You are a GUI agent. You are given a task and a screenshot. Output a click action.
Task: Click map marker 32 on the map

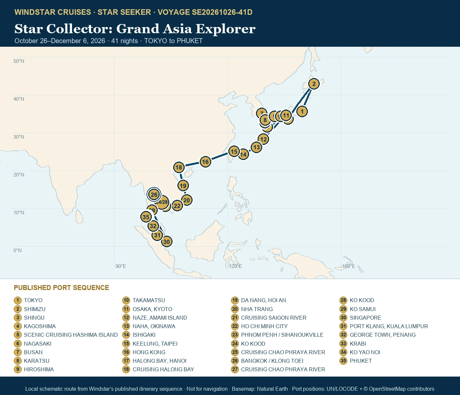pos(153,226)
